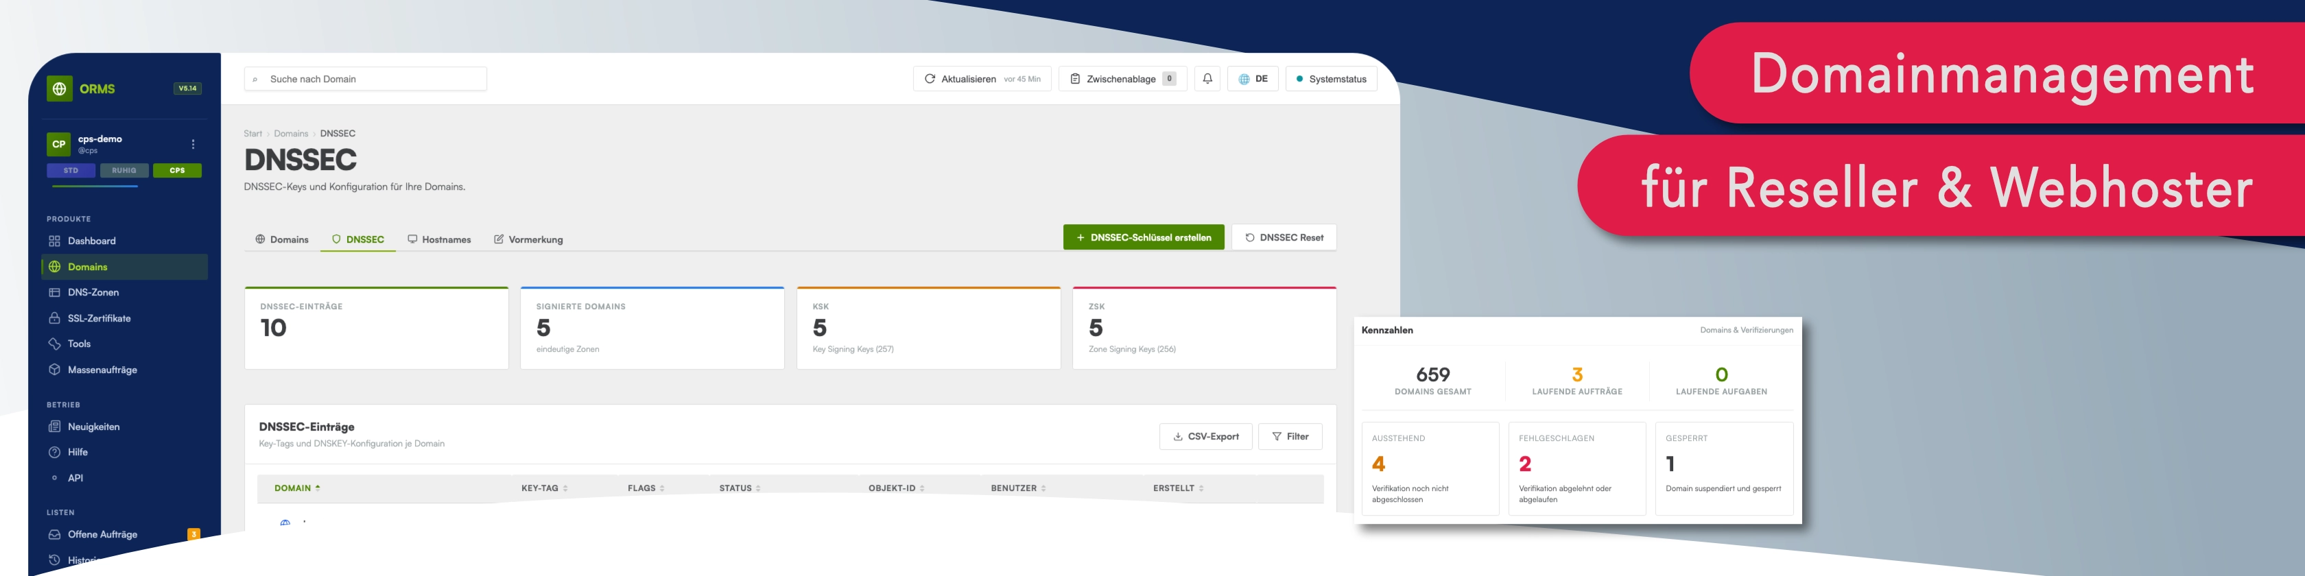Click the notification bell icon
Screen dimensions: 2305x576
click(1207, 79)
